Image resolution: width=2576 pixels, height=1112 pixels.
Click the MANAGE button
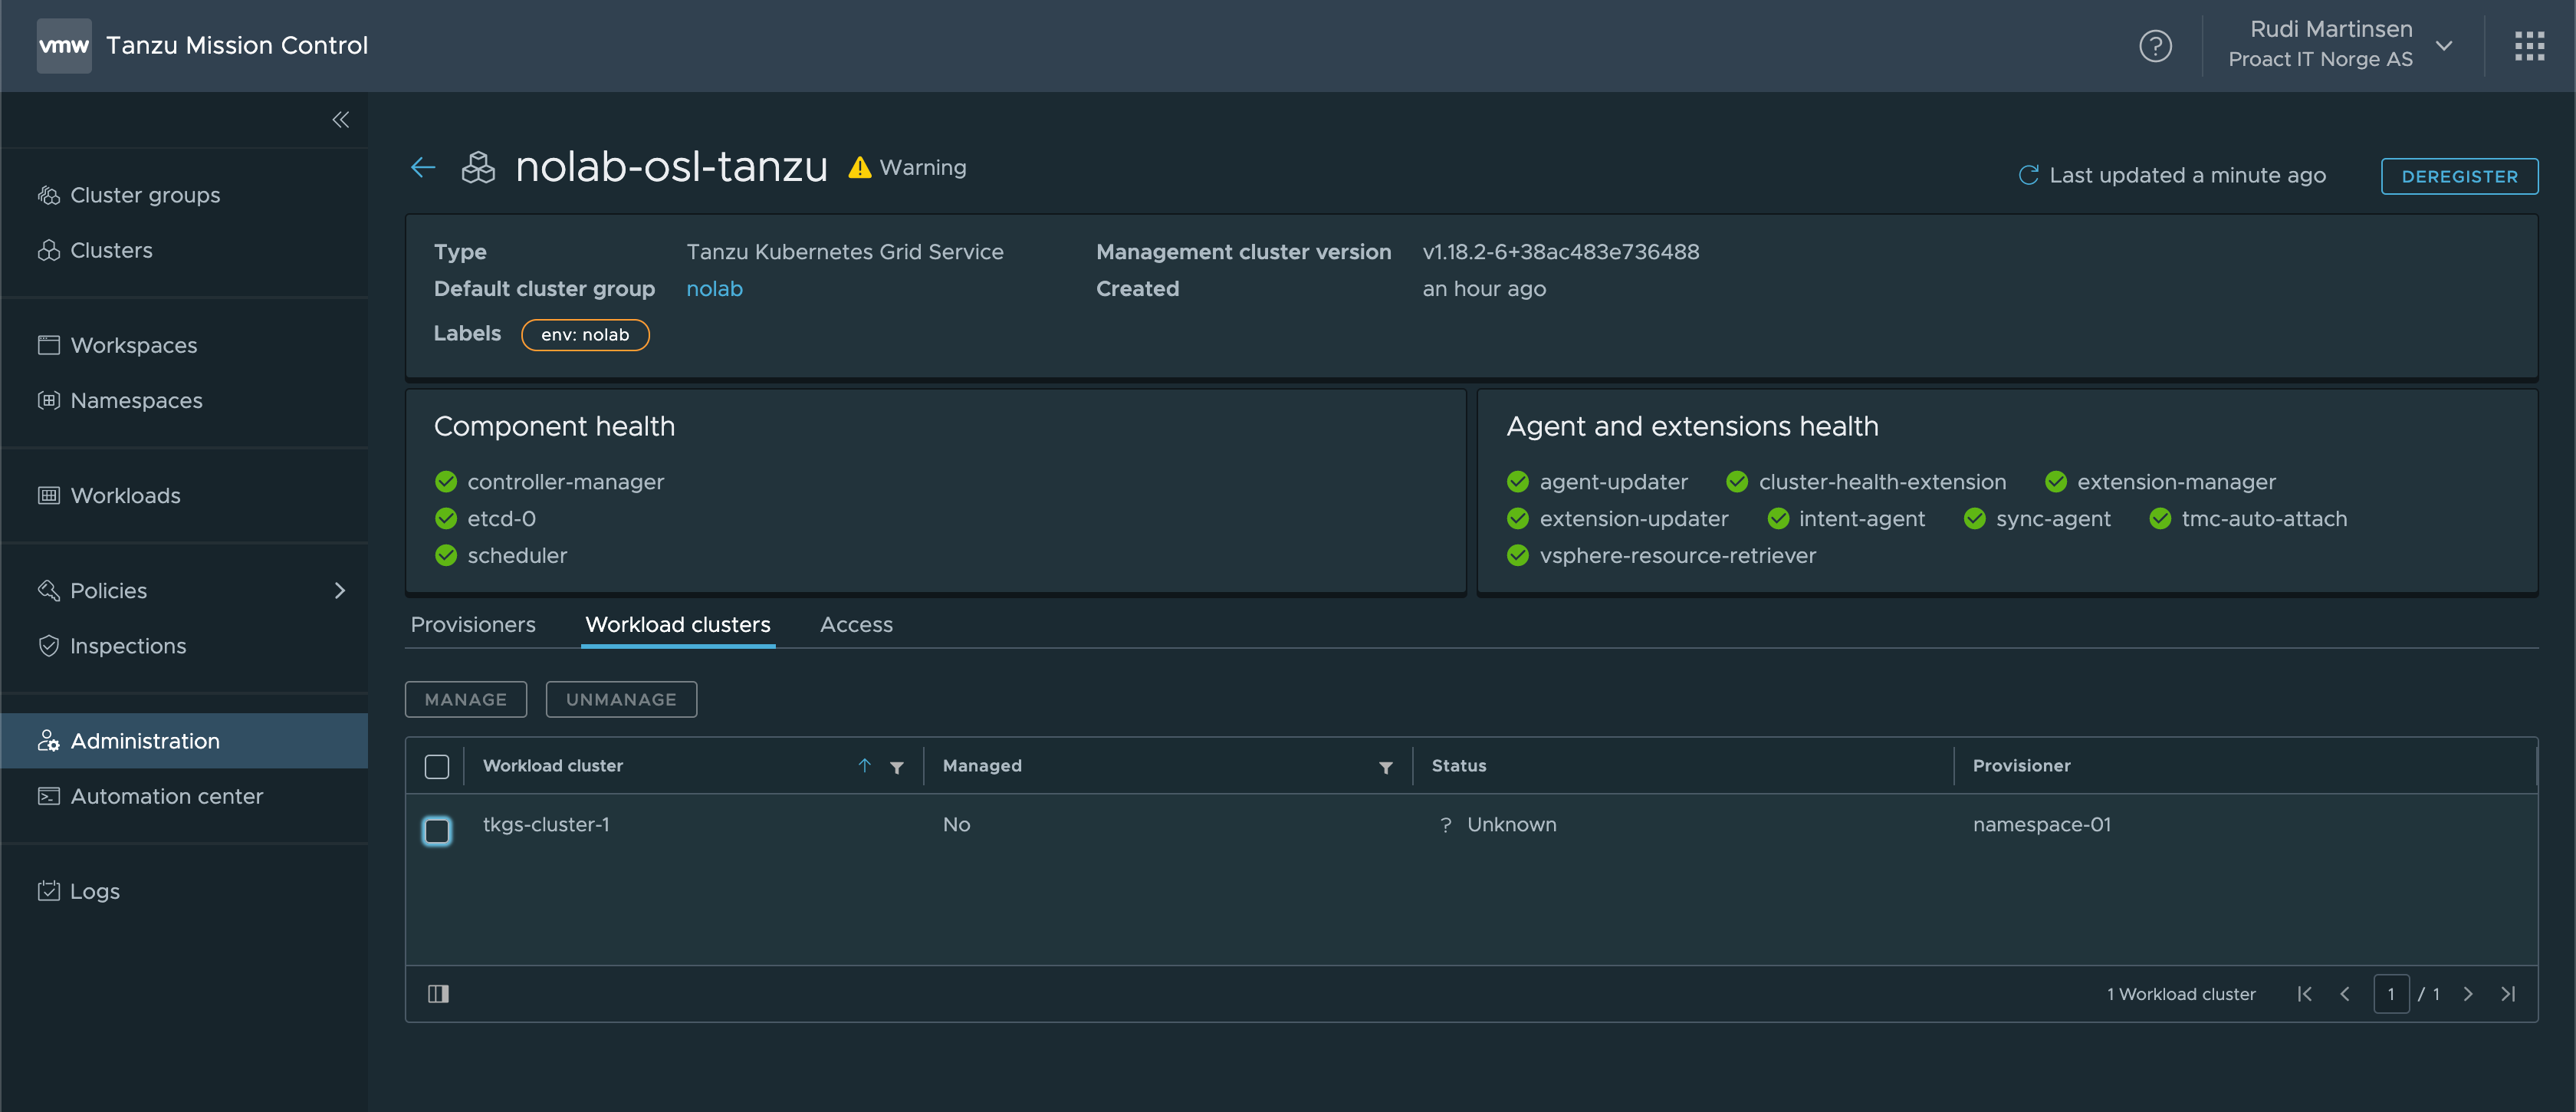tap(466, 699)
